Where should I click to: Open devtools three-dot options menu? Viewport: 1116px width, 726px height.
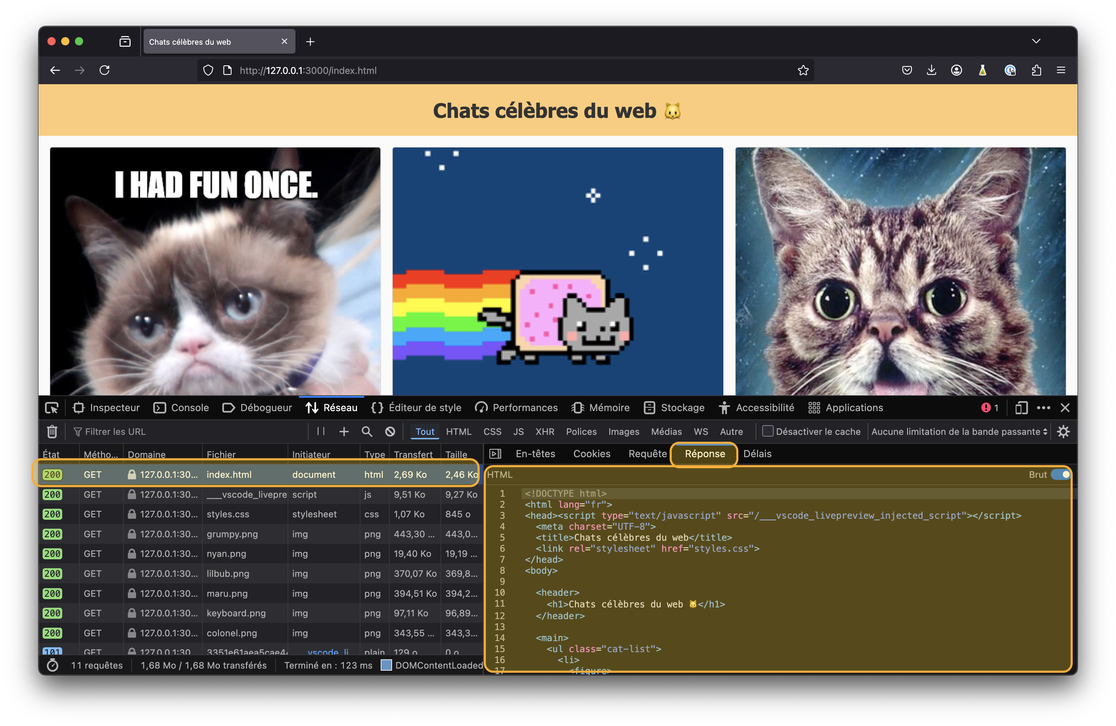coord(1043,408)
